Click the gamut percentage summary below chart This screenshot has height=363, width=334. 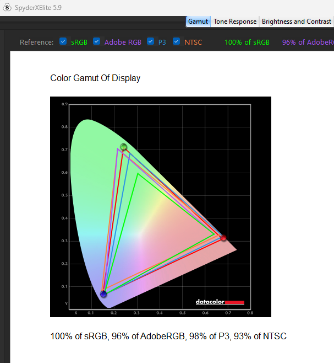point(168,336)
